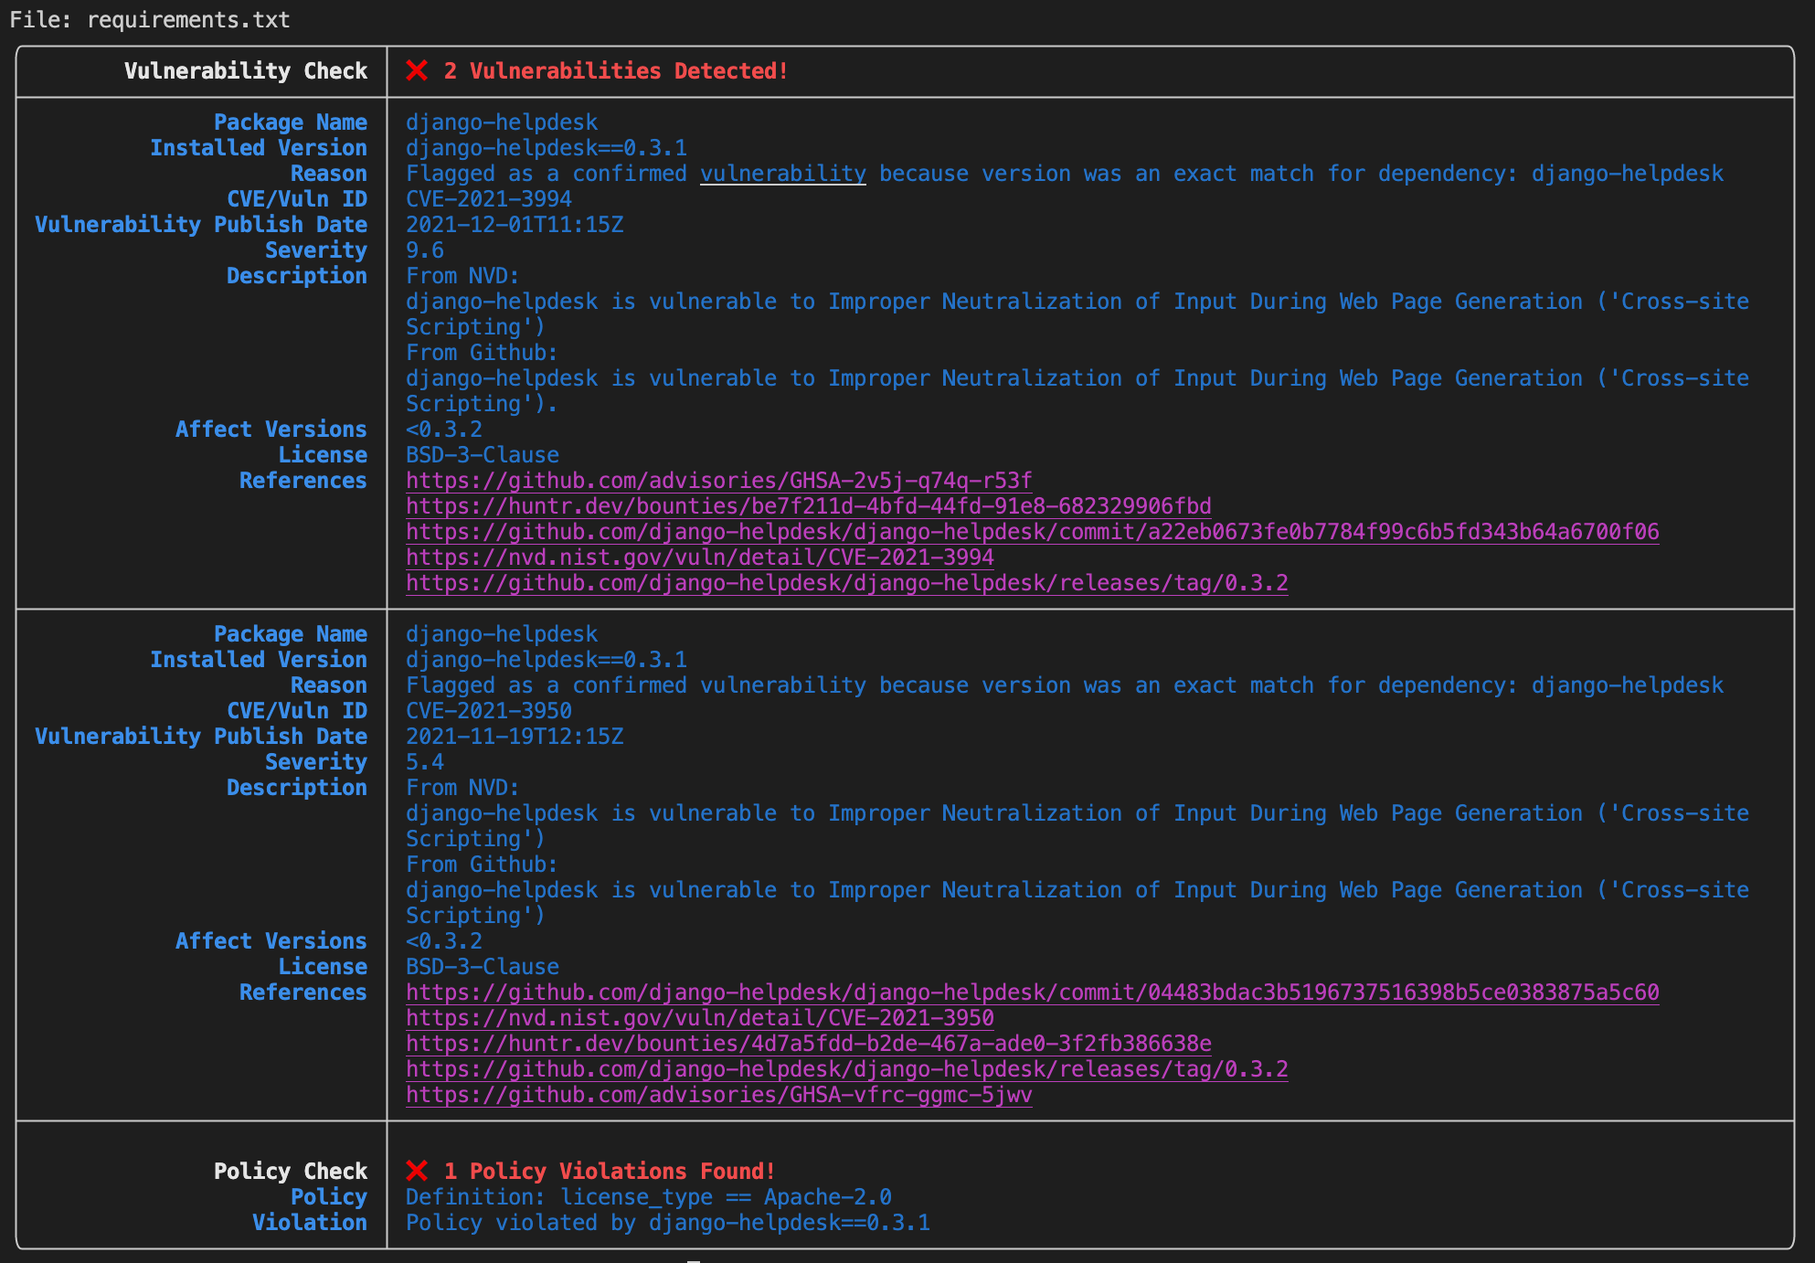Click red X icon beside Vulnerabilities Detected

(417, 70)
